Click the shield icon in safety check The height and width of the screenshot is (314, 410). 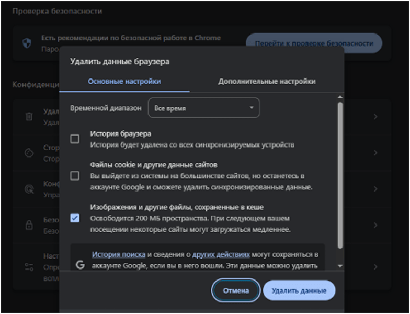[27, 43]
